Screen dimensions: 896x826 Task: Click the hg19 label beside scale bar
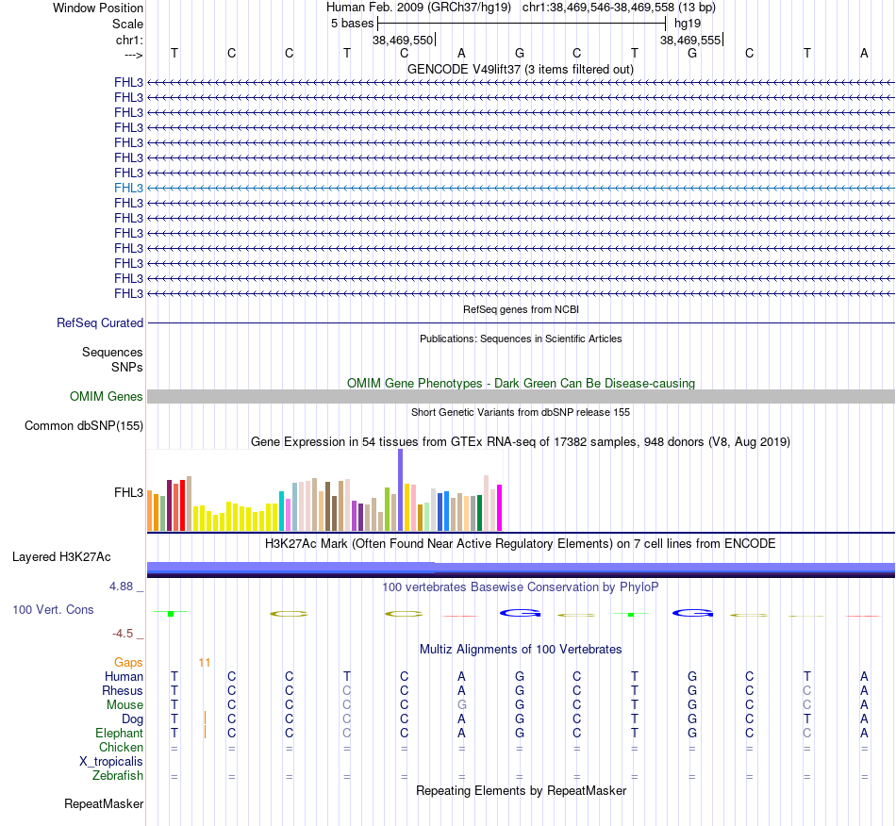click(688, 24)
